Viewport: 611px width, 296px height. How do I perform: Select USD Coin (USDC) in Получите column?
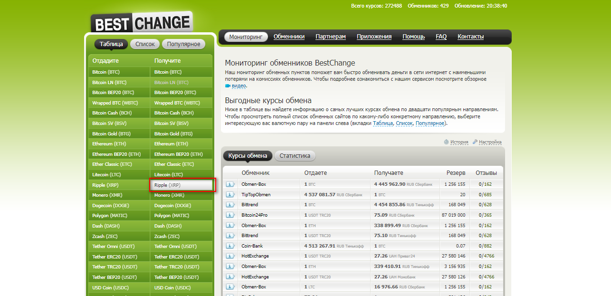pyautogui.click(x=181, y=288)
